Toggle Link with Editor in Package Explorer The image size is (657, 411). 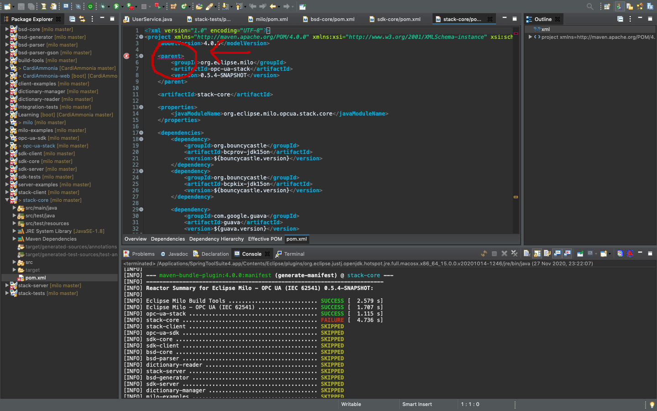pos(82,19)
